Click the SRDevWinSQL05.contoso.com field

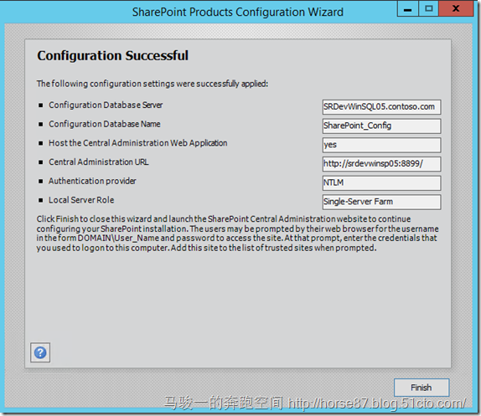pyautogui.click(x=381, y=107)
